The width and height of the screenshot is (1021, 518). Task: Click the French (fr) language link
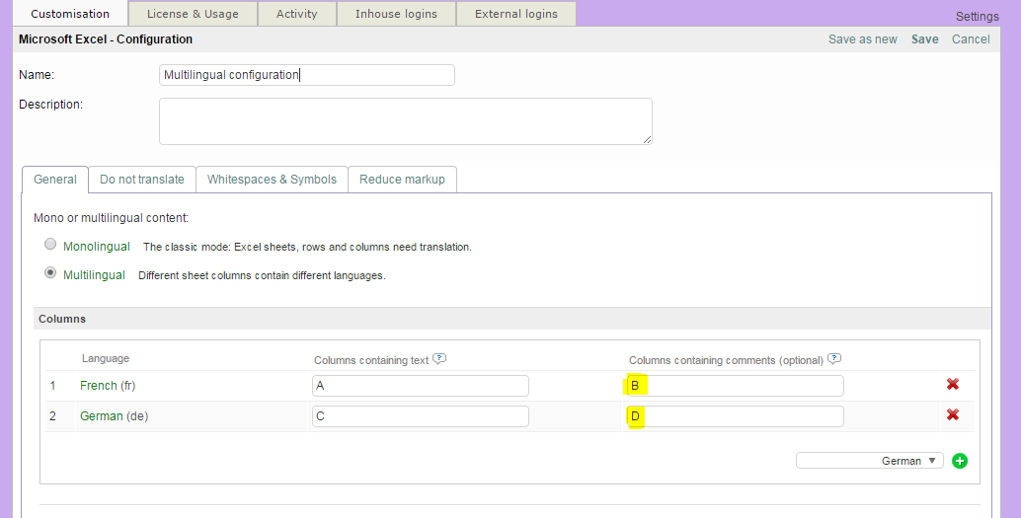click(108, 385)
